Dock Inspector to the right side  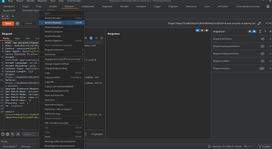254,31
